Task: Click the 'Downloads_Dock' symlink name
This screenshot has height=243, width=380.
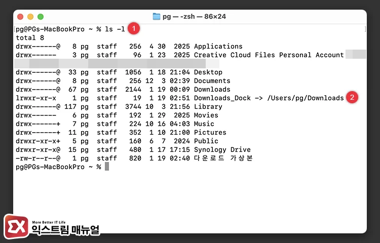Action: [x=222, y=98]
